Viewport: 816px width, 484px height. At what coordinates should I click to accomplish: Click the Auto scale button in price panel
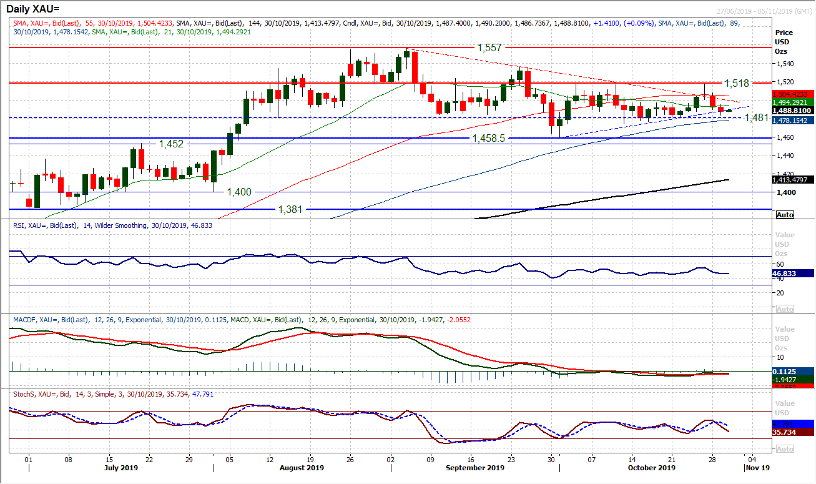(785, 214)
